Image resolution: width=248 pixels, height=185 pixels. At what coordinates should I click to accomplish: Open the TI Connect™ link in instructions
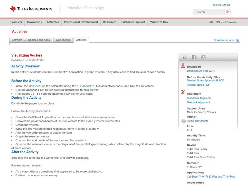[85, 86]
